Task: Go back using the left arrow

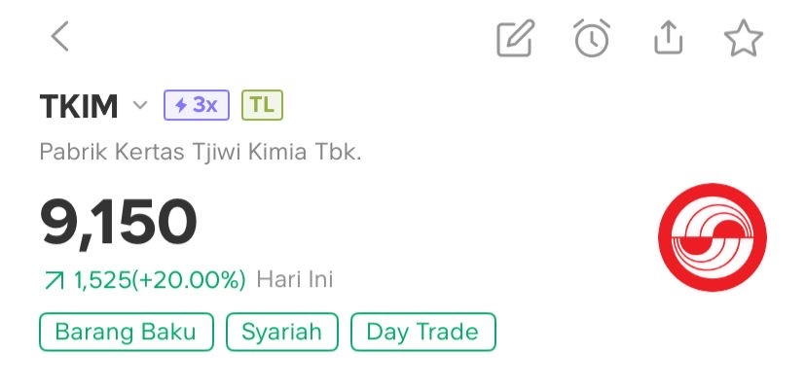Action: click(60, 38)
